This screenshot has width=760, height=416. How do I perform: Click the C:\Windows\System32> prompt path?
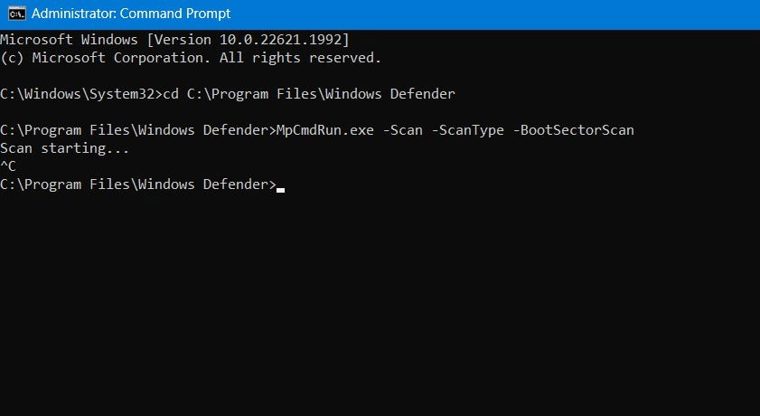[81, 93]
